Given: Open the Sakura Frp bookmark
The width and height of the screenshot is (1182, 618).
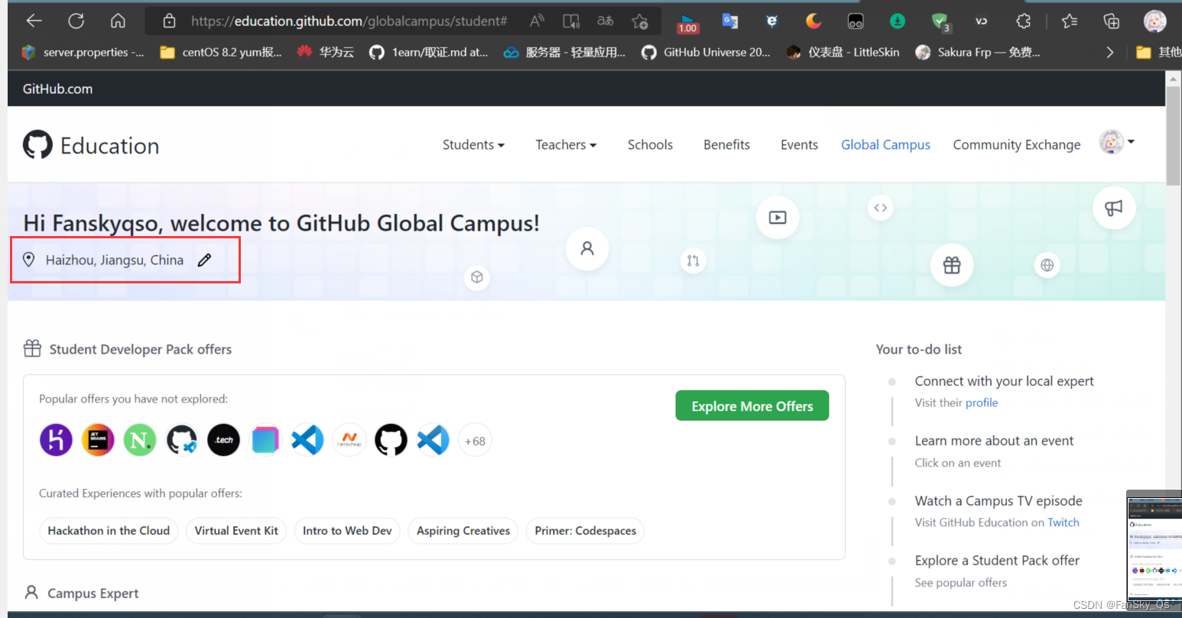Looking at the screenshot, I should coord(978,52).
